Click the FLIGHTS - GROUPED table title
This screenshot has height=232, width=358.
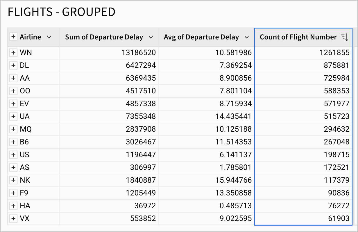point(61,12)
